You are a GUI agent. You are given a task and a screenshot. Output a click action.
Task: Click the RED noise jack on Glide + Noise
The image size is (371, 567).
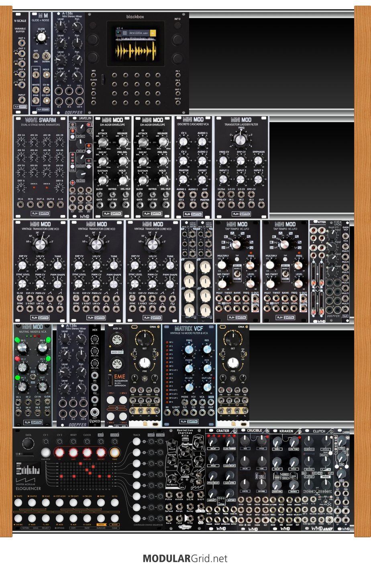coord(36,75)
